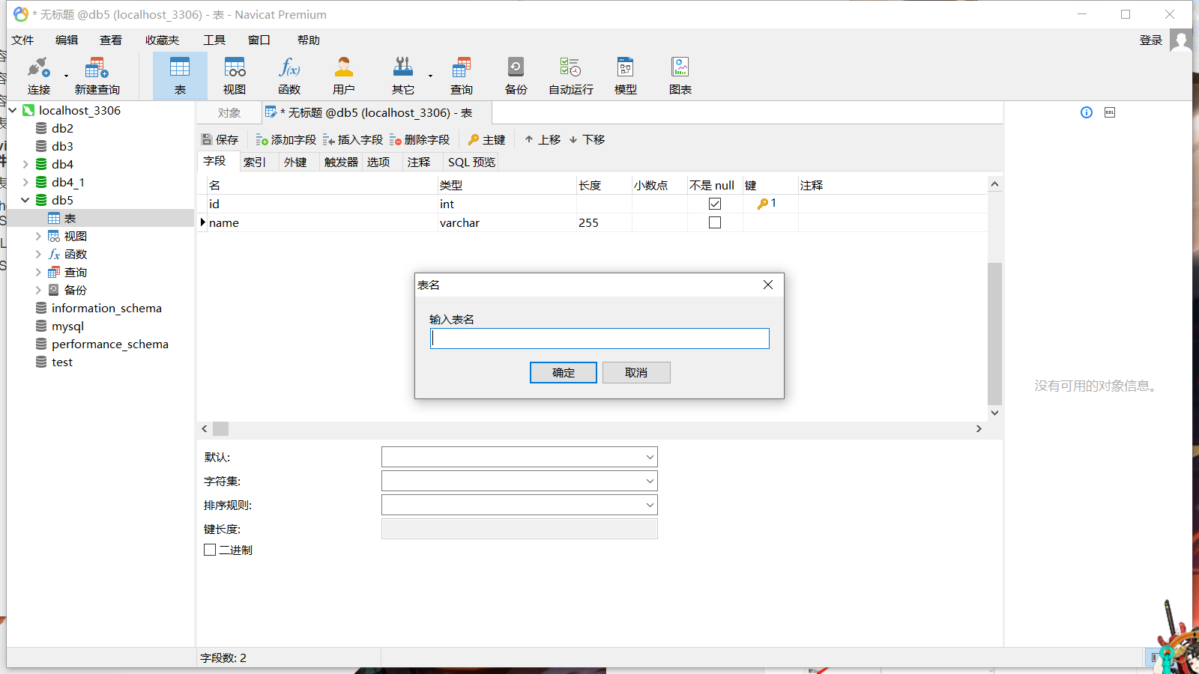
Task: Click the info icon in the right panel
Action: point(1087,112)
